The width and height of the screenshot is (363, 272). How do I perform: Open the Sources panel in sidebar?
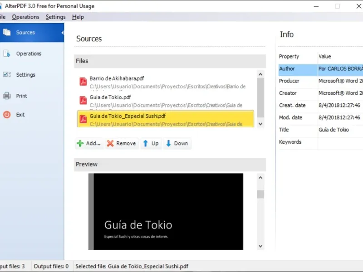[x=32, y=32]
